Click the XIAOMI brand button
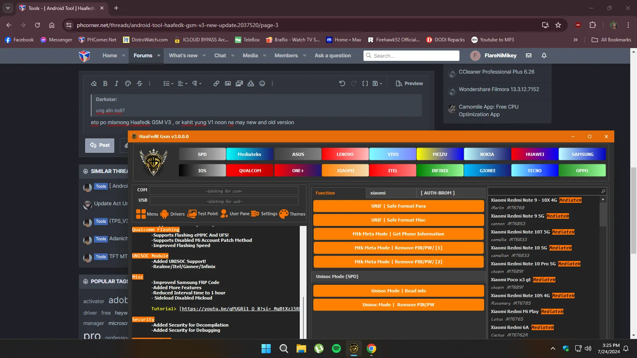Image resolution: width=637 pixels, height=358 pixels. click(346, 171)
